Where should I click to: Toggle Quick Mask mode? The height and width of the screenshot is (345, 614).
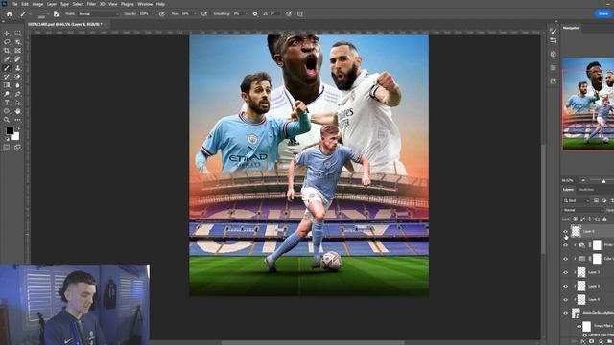point(7,147)
